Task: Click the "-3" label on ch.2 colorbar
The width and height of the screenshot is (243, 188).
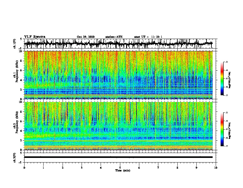Action: pyautogui.click(x=226, y=113)
